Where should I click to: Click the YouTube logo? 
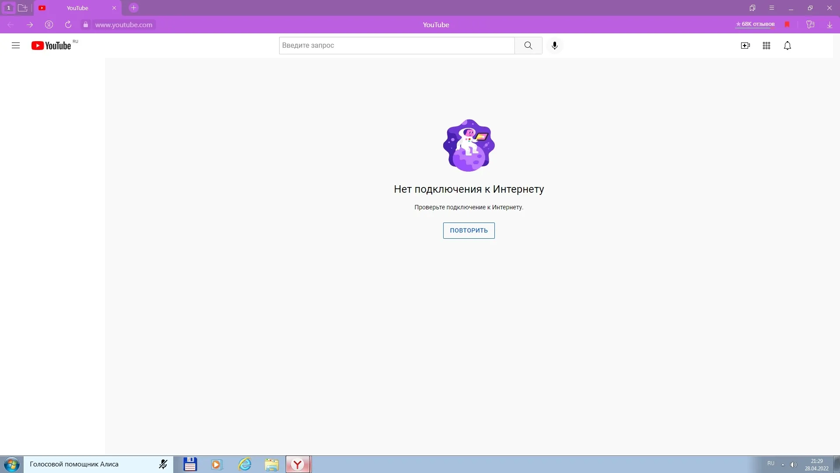pos(51,46)
